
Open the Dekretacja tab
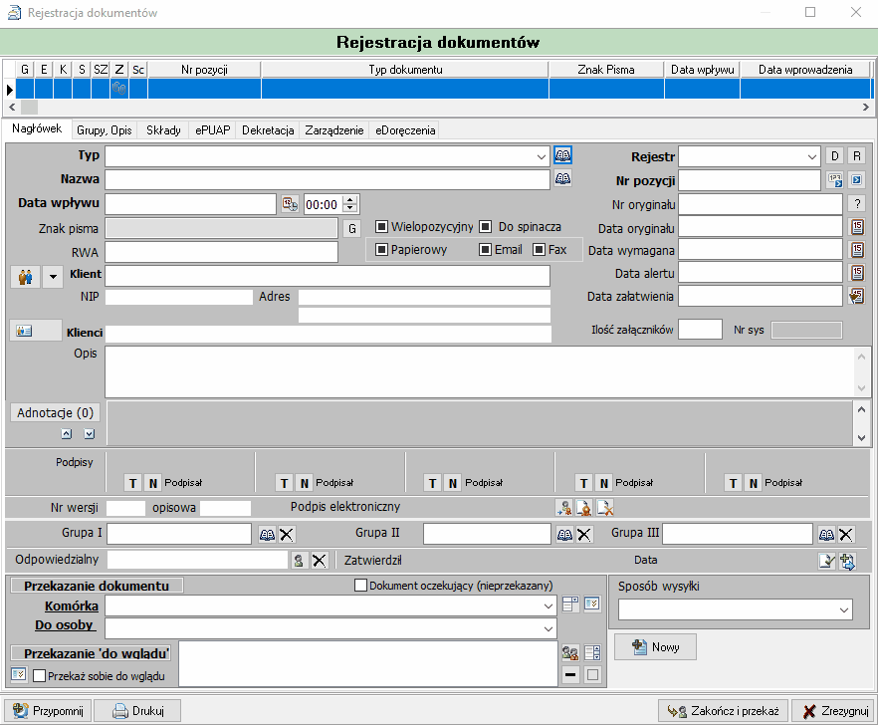point(268,130)
